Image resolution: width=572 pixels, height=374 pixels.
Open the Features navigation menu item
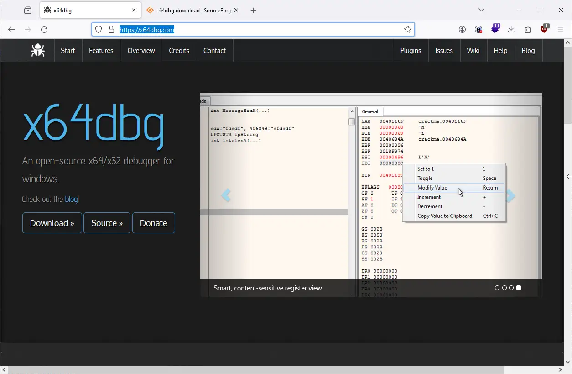coord(101,51)
